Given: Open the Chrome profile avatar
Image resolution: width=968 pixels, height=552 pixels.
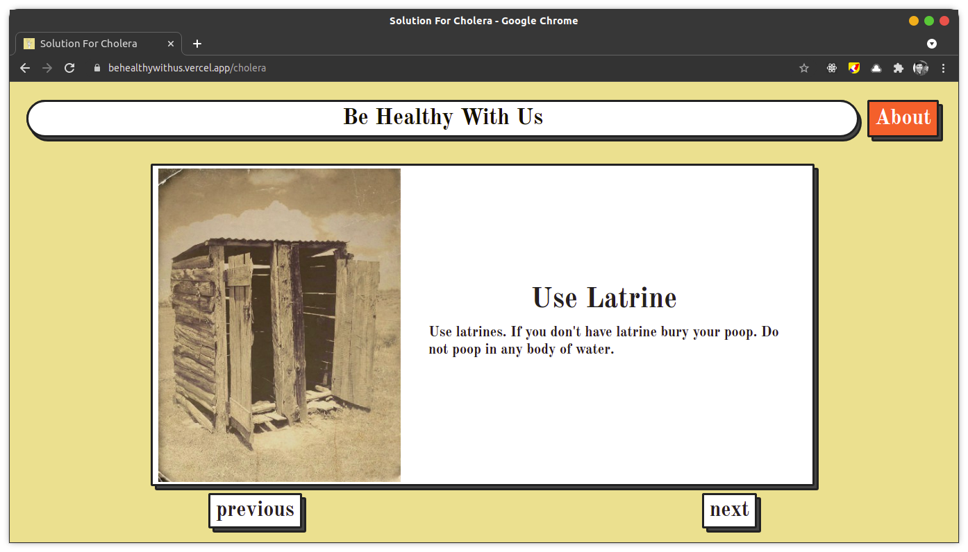Looking at the screenshot, I should tap(921, 68).
